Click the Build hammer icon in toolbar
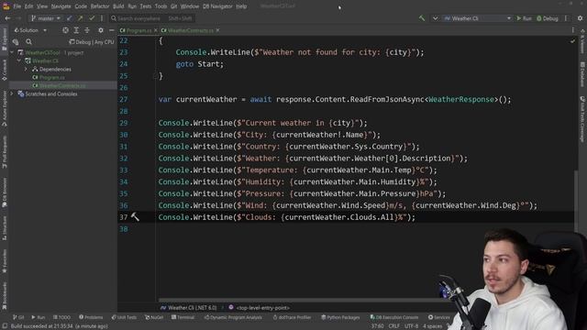The width and height of the screenshot is (587, 330). pyautogui.click(x=422, y=18)
